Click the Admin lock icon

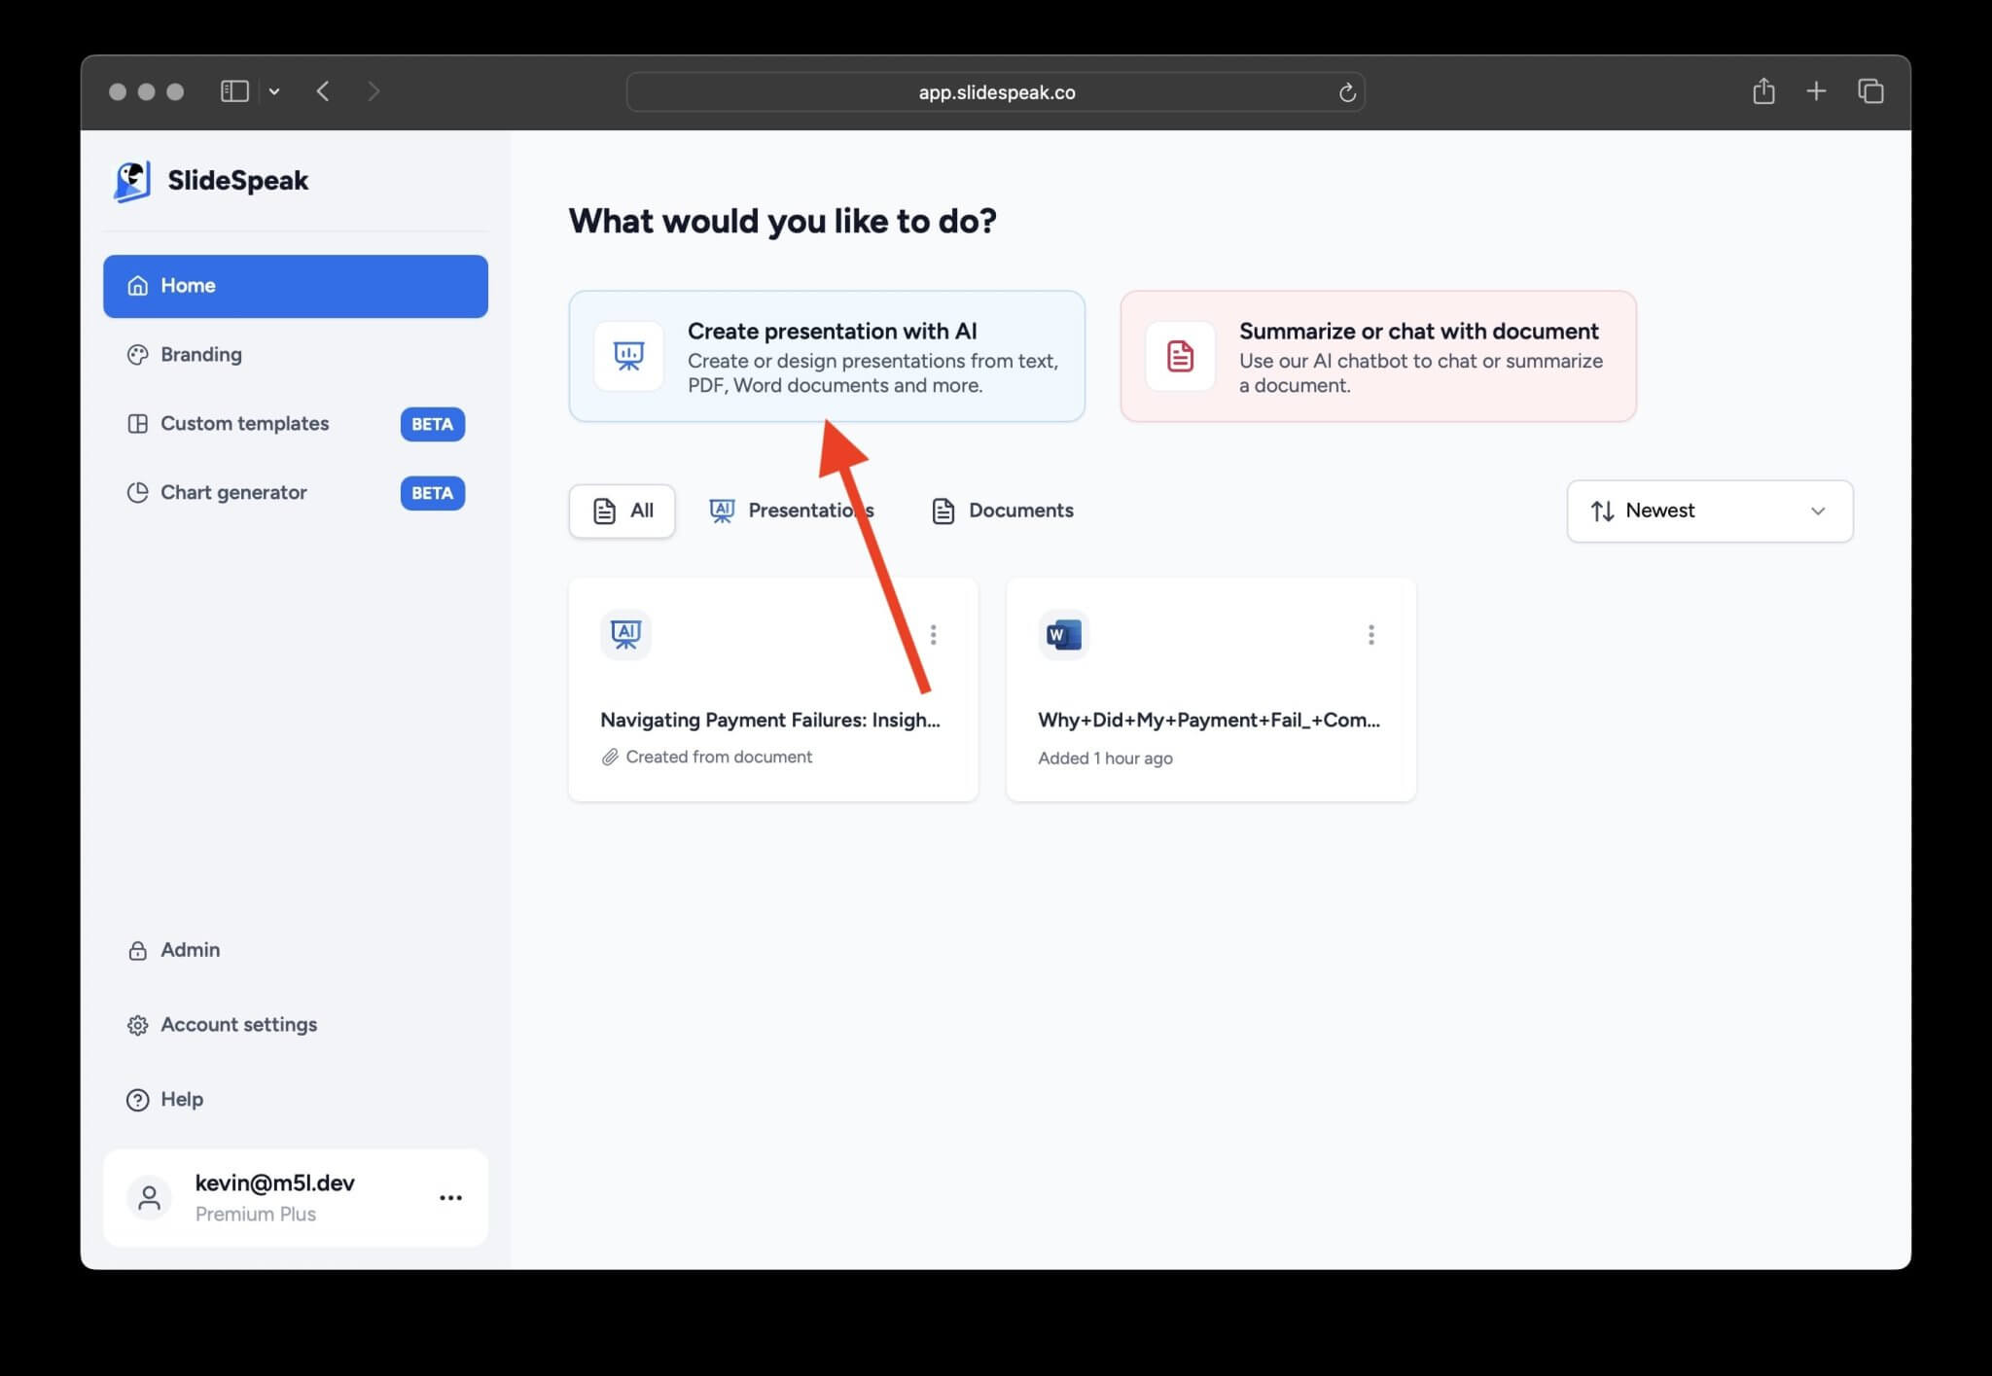pyautogui.click(x=137, y=950)
